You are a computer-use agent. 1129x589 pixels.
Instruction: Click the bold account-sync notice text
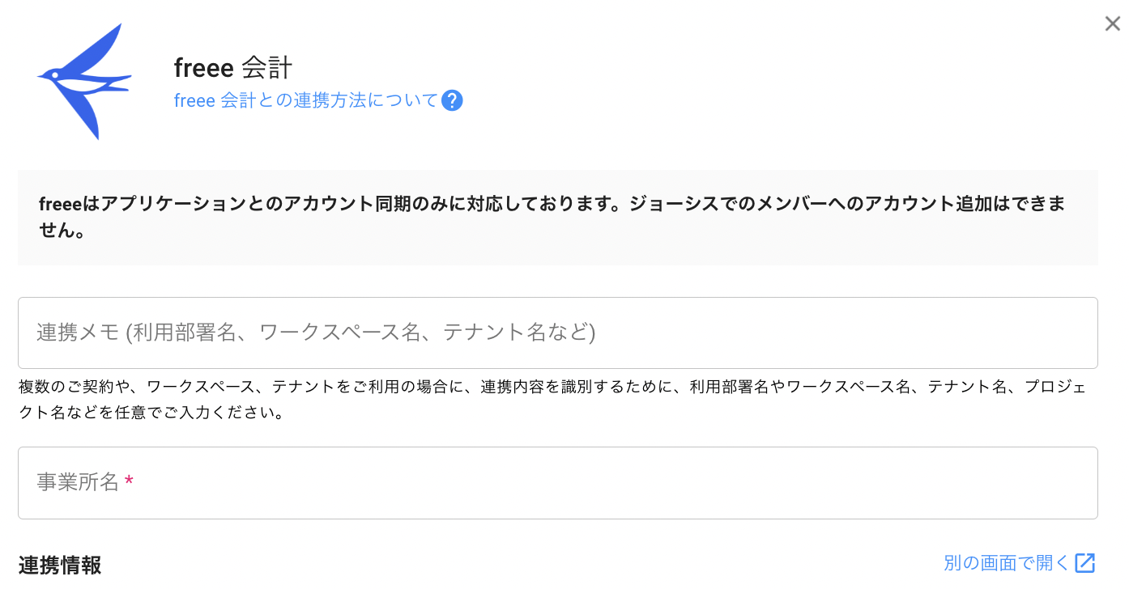pos(551,204)
